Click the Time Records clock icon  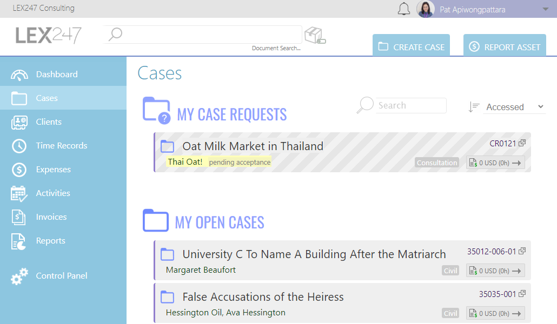tap(19, 146)
